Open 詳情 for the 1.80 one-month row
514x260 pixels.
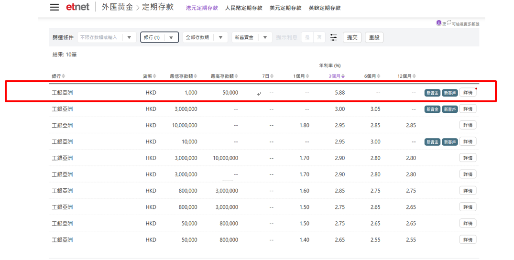(468, 125)
